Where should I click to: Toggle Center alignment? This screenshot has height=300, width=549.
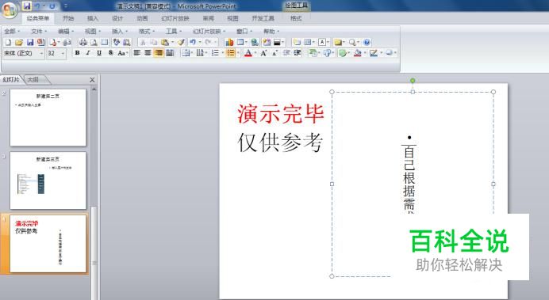tap(148, 53)
